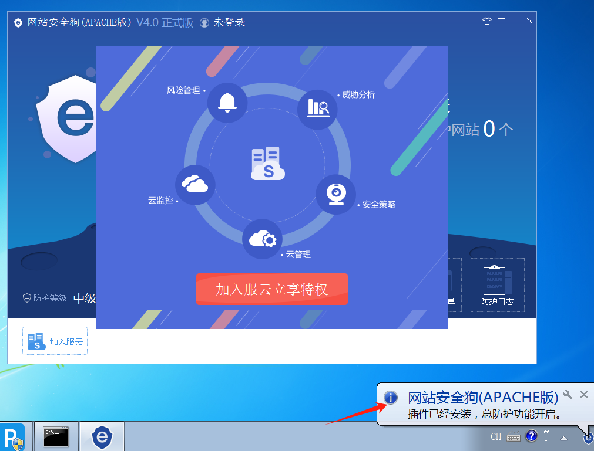Click the protected site count 0 个

[498, 129]
